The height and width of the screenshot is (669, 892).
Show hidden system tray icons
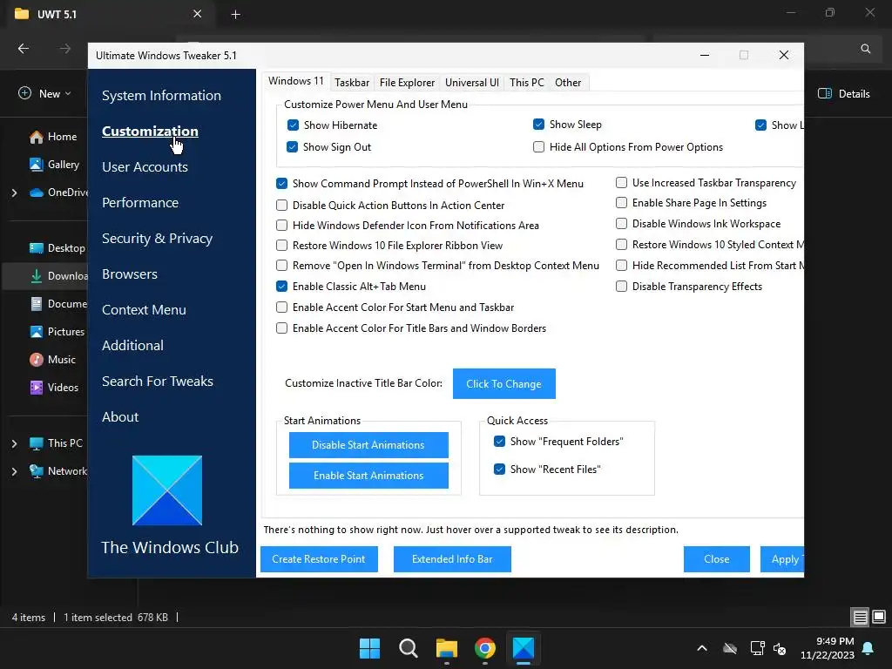point(702,648)
